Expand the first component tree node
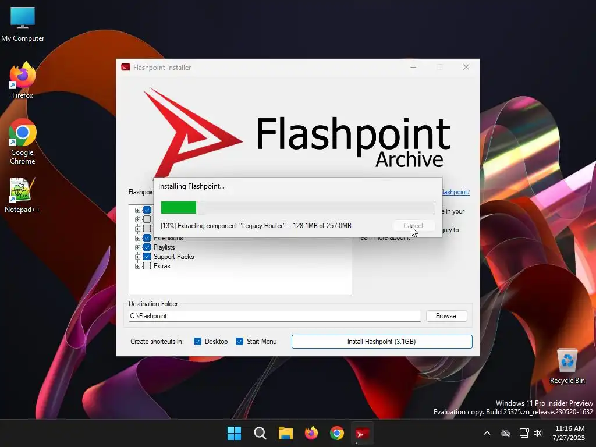 137,210
